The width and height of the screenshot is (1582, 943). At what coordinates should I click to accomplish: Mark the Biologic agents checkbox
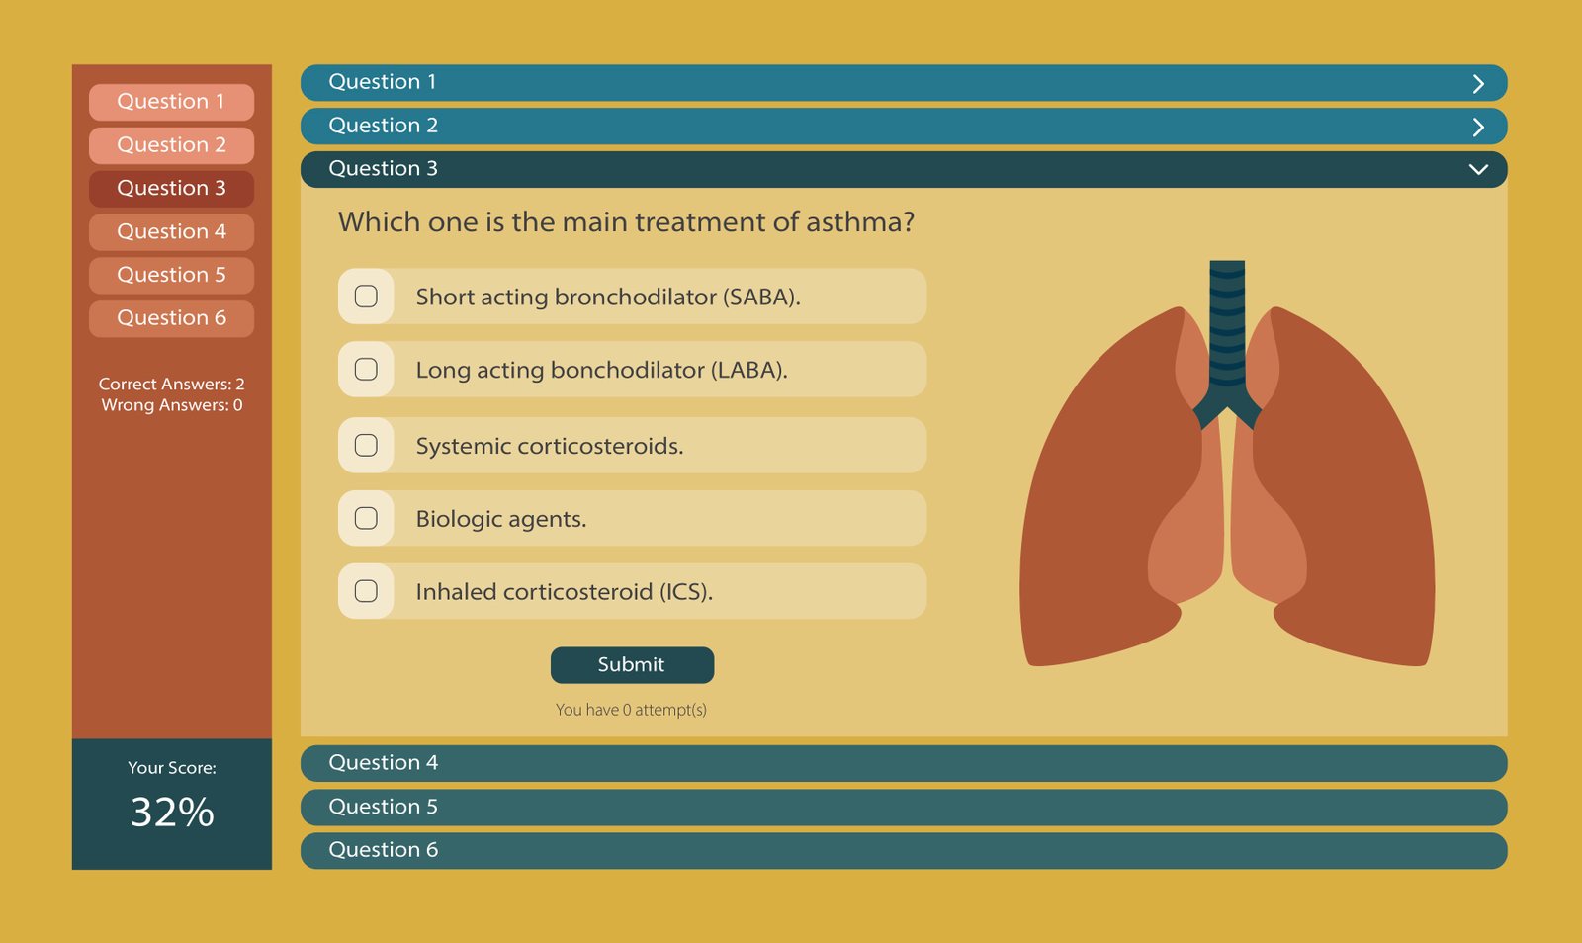(366, 519)
